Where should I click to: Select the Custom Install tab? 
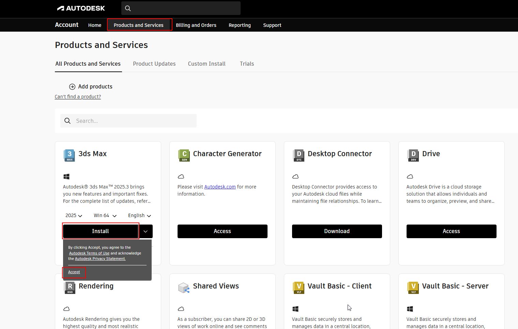pos(207,64)
